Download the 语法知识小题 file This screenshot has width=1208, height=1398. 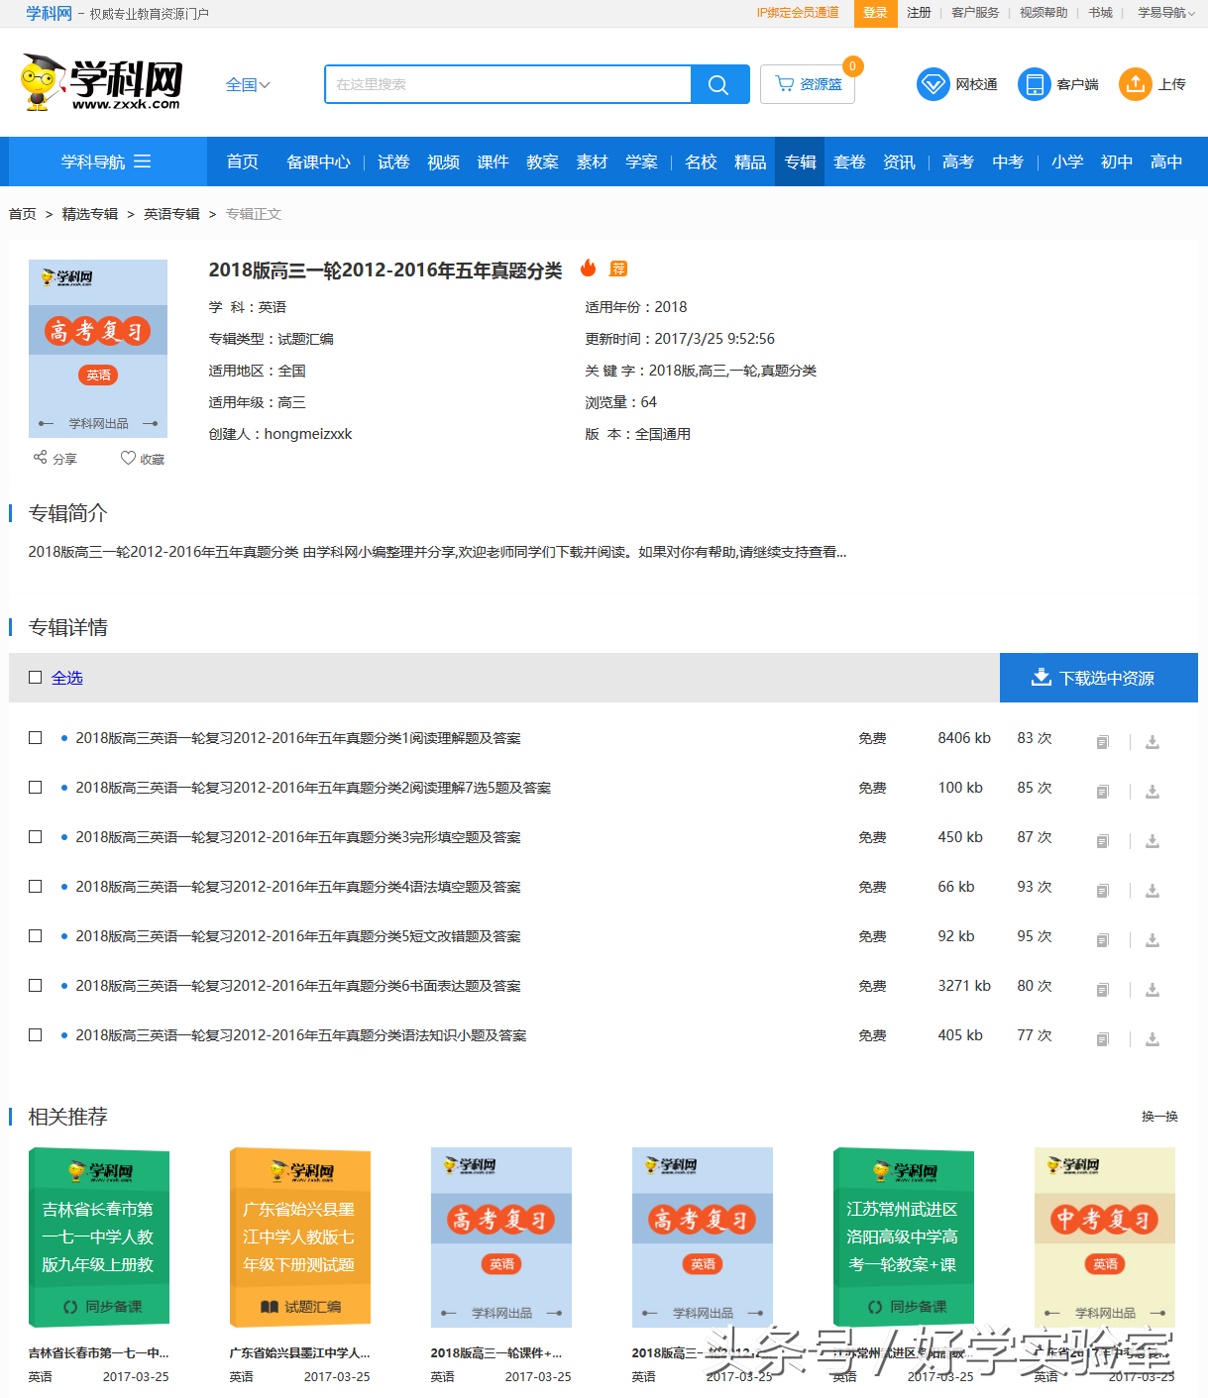coord(1153,1039)
